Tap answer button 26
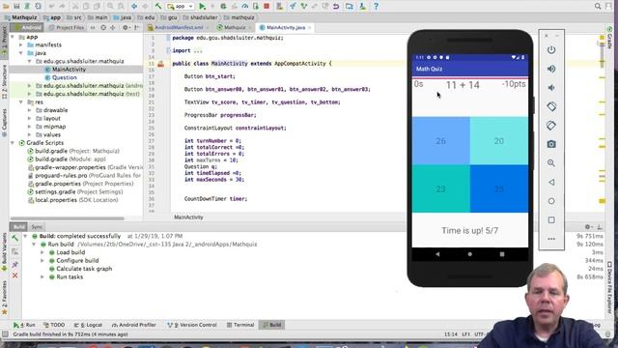618x348 pixels. coord(441,141)
